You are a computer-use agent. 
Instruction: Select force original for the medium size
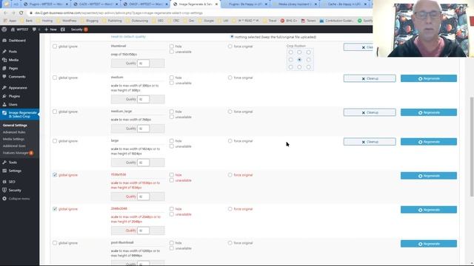[230, 78]
